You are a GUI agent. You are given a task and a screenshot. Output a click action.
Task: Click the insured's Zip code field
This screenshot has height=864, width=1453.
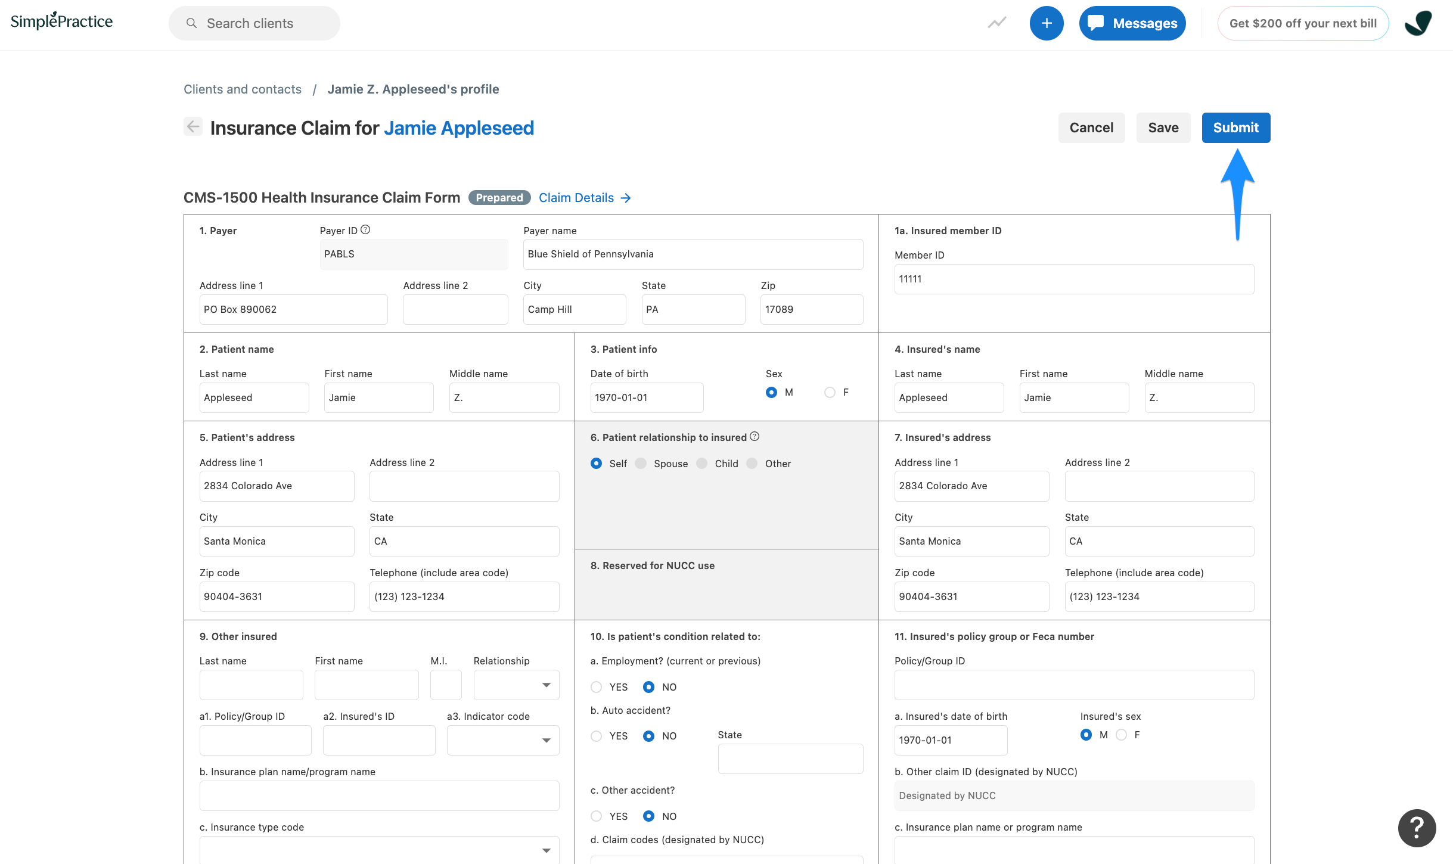(x=971, y=596)
